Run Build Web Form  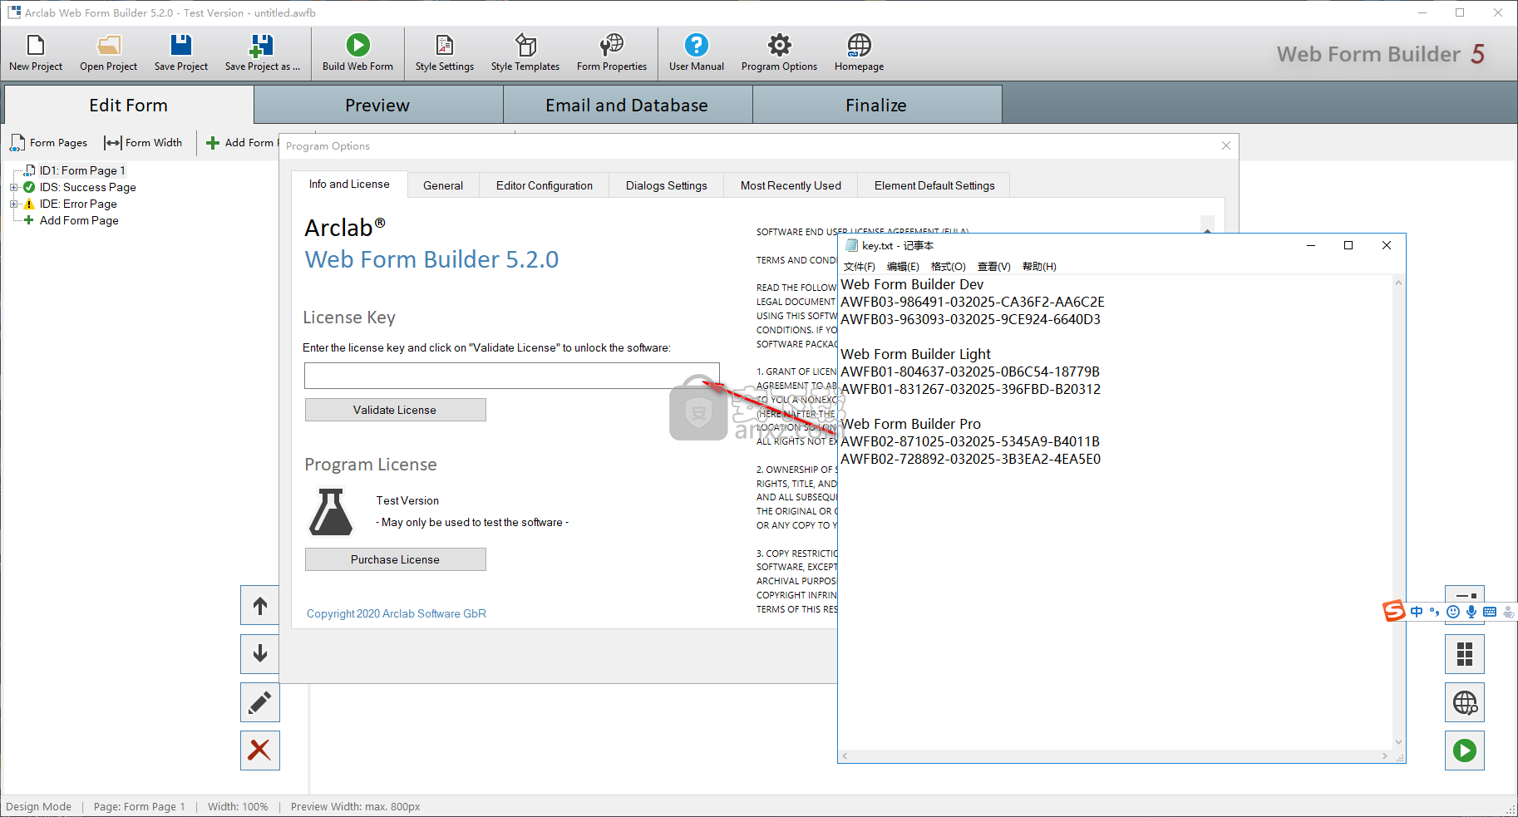click(x=357, y=53)
